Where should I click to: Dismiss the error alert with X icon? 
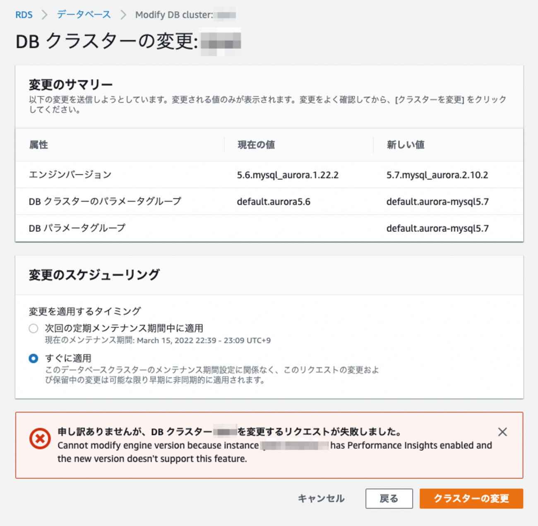click(x=502, y=432)
